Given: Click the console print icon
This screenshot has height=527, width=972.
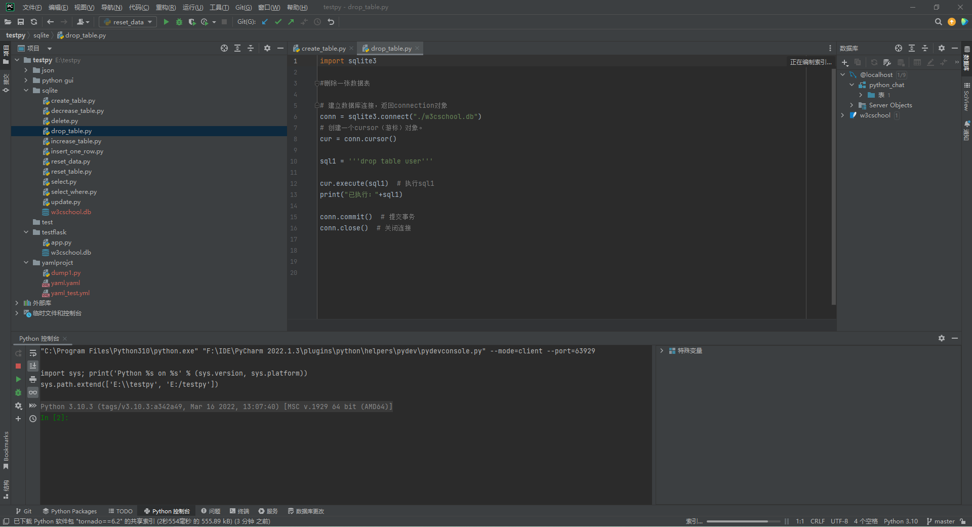Looking at the screenshot, I should 33,379.
